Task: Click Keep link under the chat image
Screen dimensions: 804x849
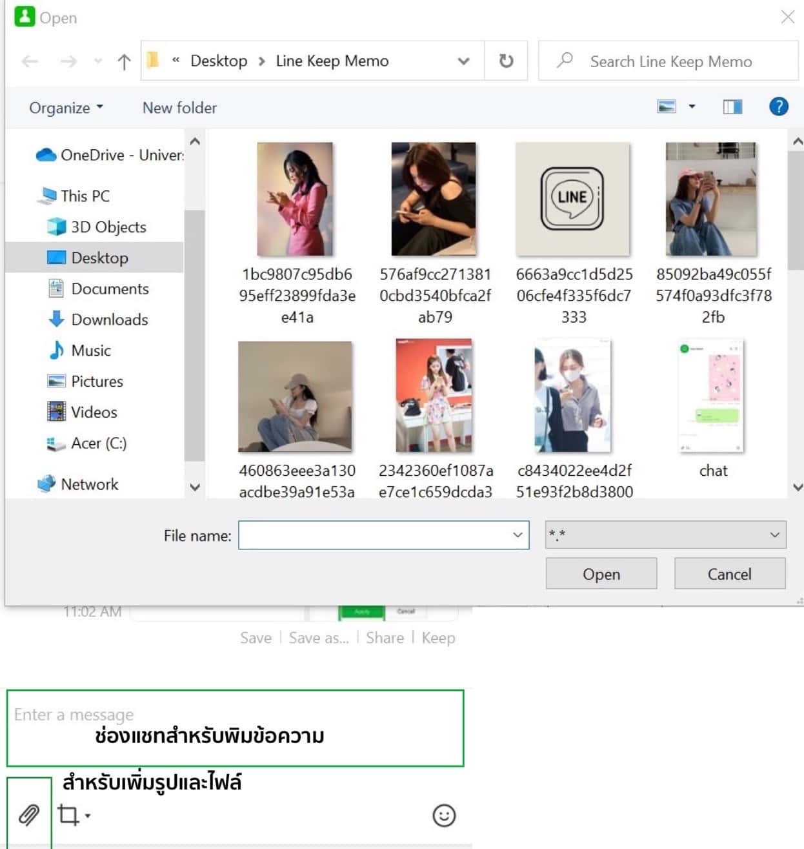Action: (x=438, y=638)
